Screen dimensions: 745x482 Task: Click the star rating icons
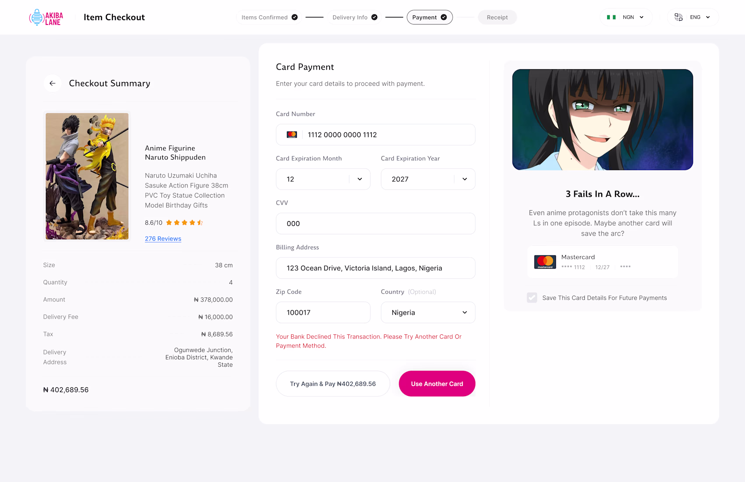click(184, 223)
